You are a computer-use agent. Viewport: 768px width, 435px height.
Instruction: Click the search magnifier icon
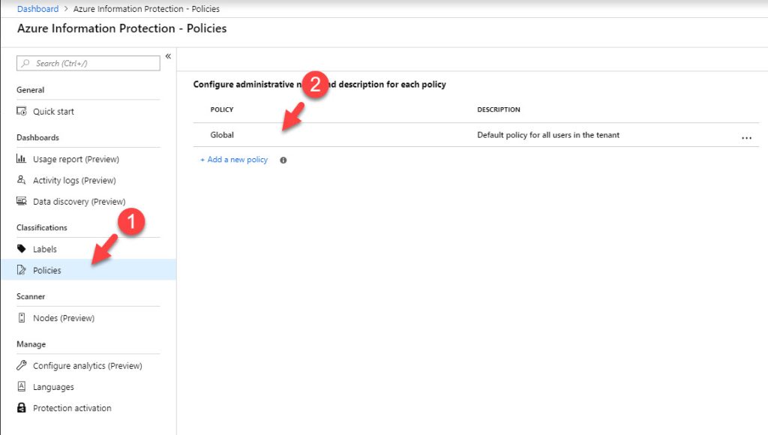click(x=23, y=63)
